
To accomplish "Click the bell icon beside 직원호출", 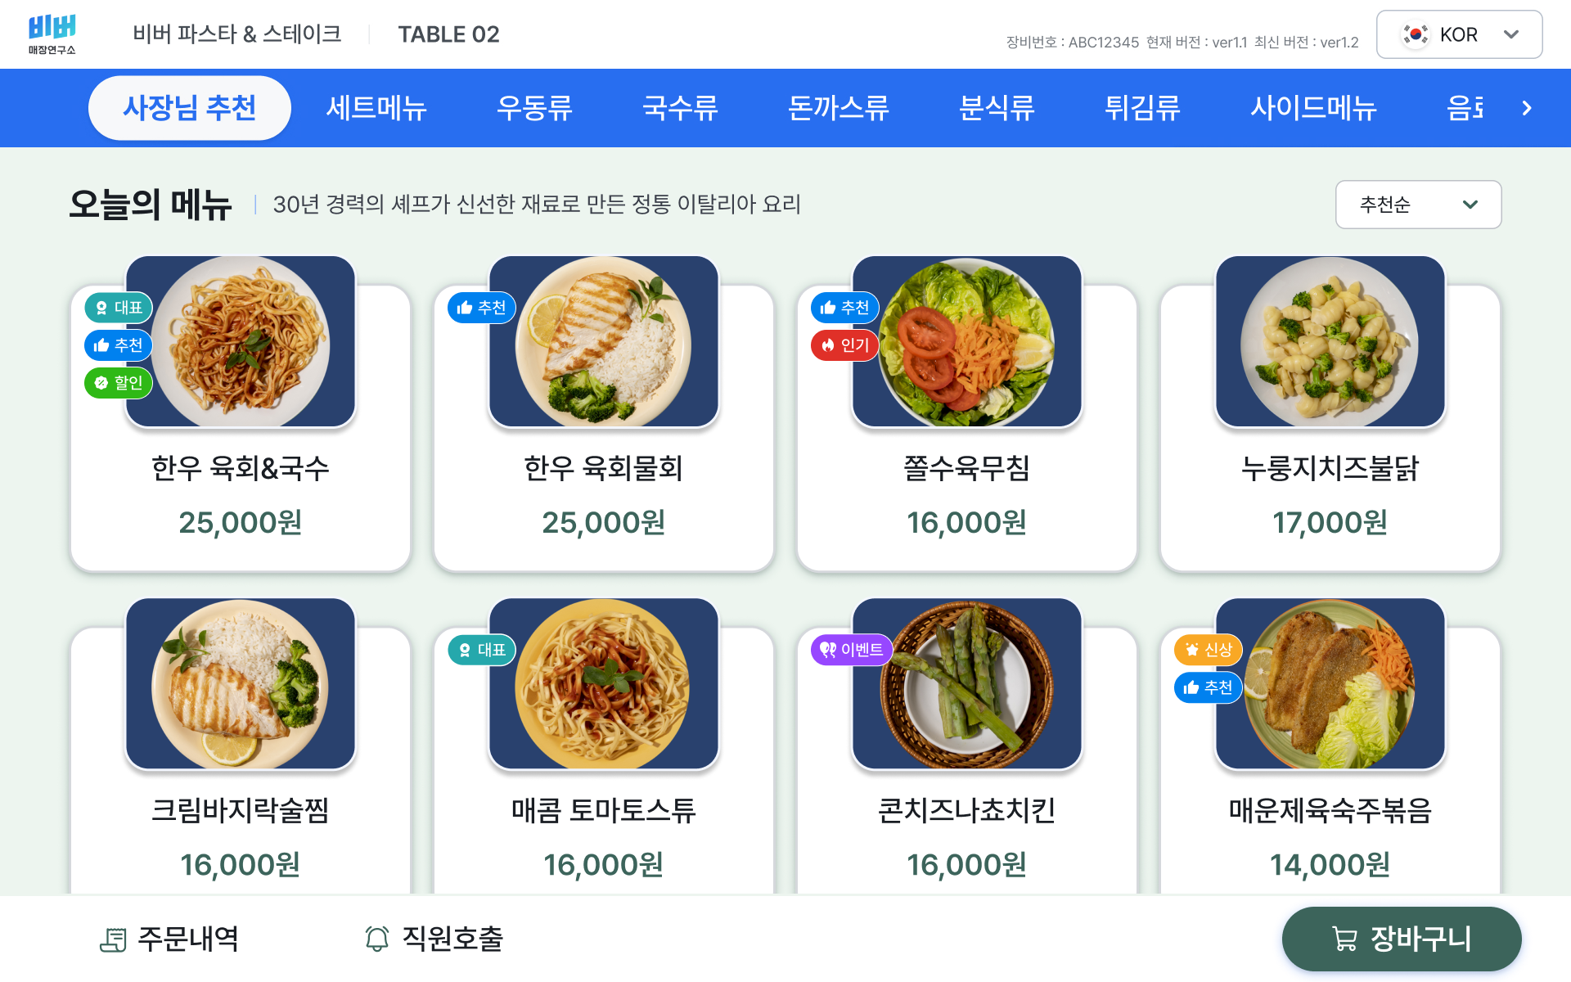I will pos(376,939).
